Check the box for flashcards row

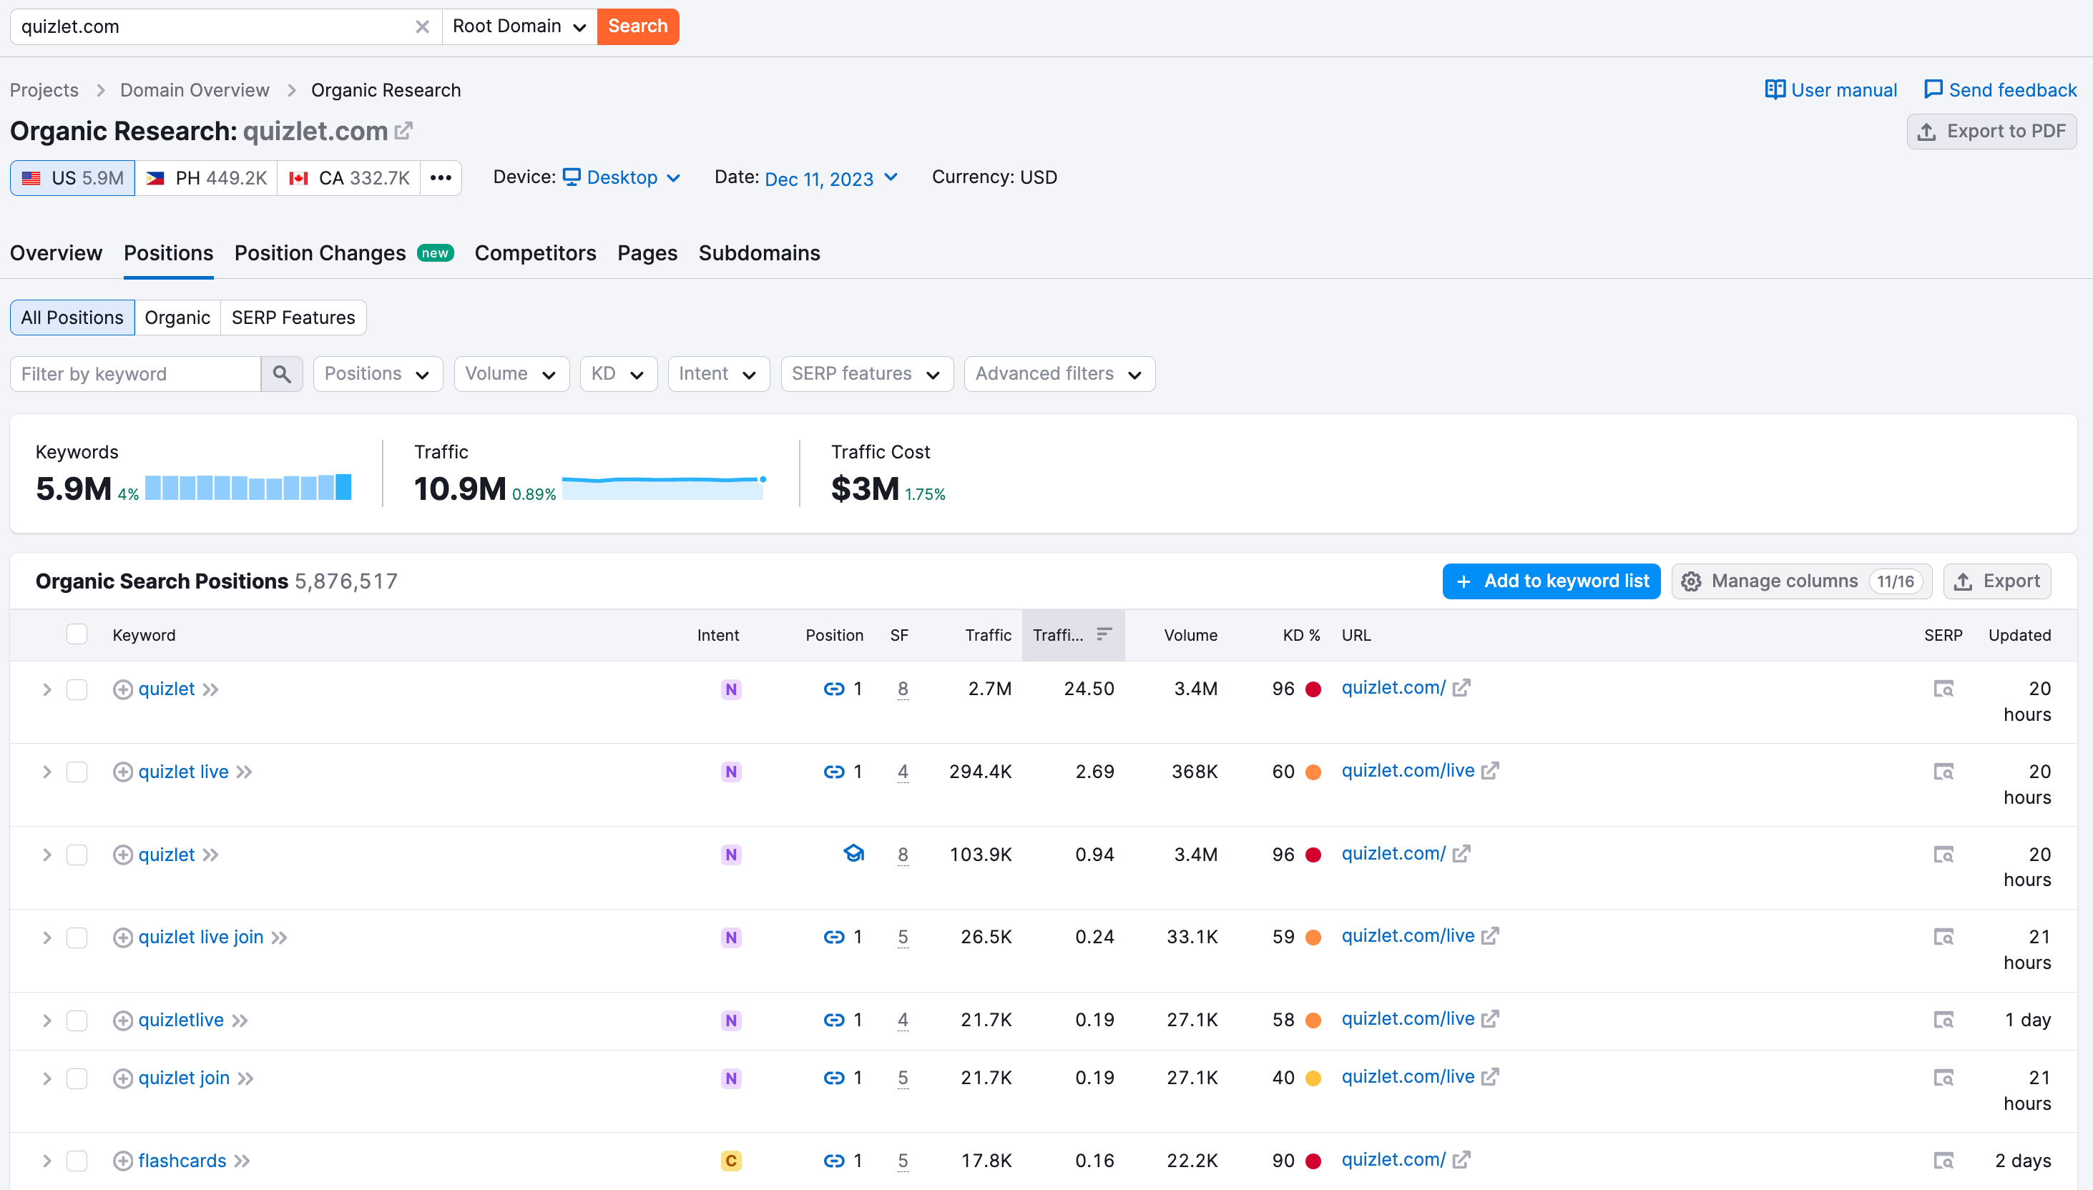point(77,1161)
